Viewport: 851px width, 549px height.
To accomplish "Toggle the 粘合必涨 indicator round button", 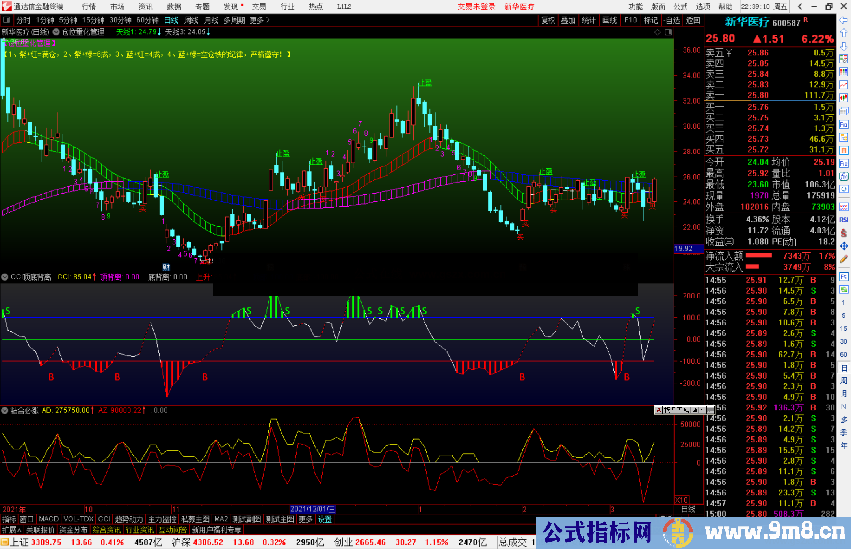I will tap(5, 410).
